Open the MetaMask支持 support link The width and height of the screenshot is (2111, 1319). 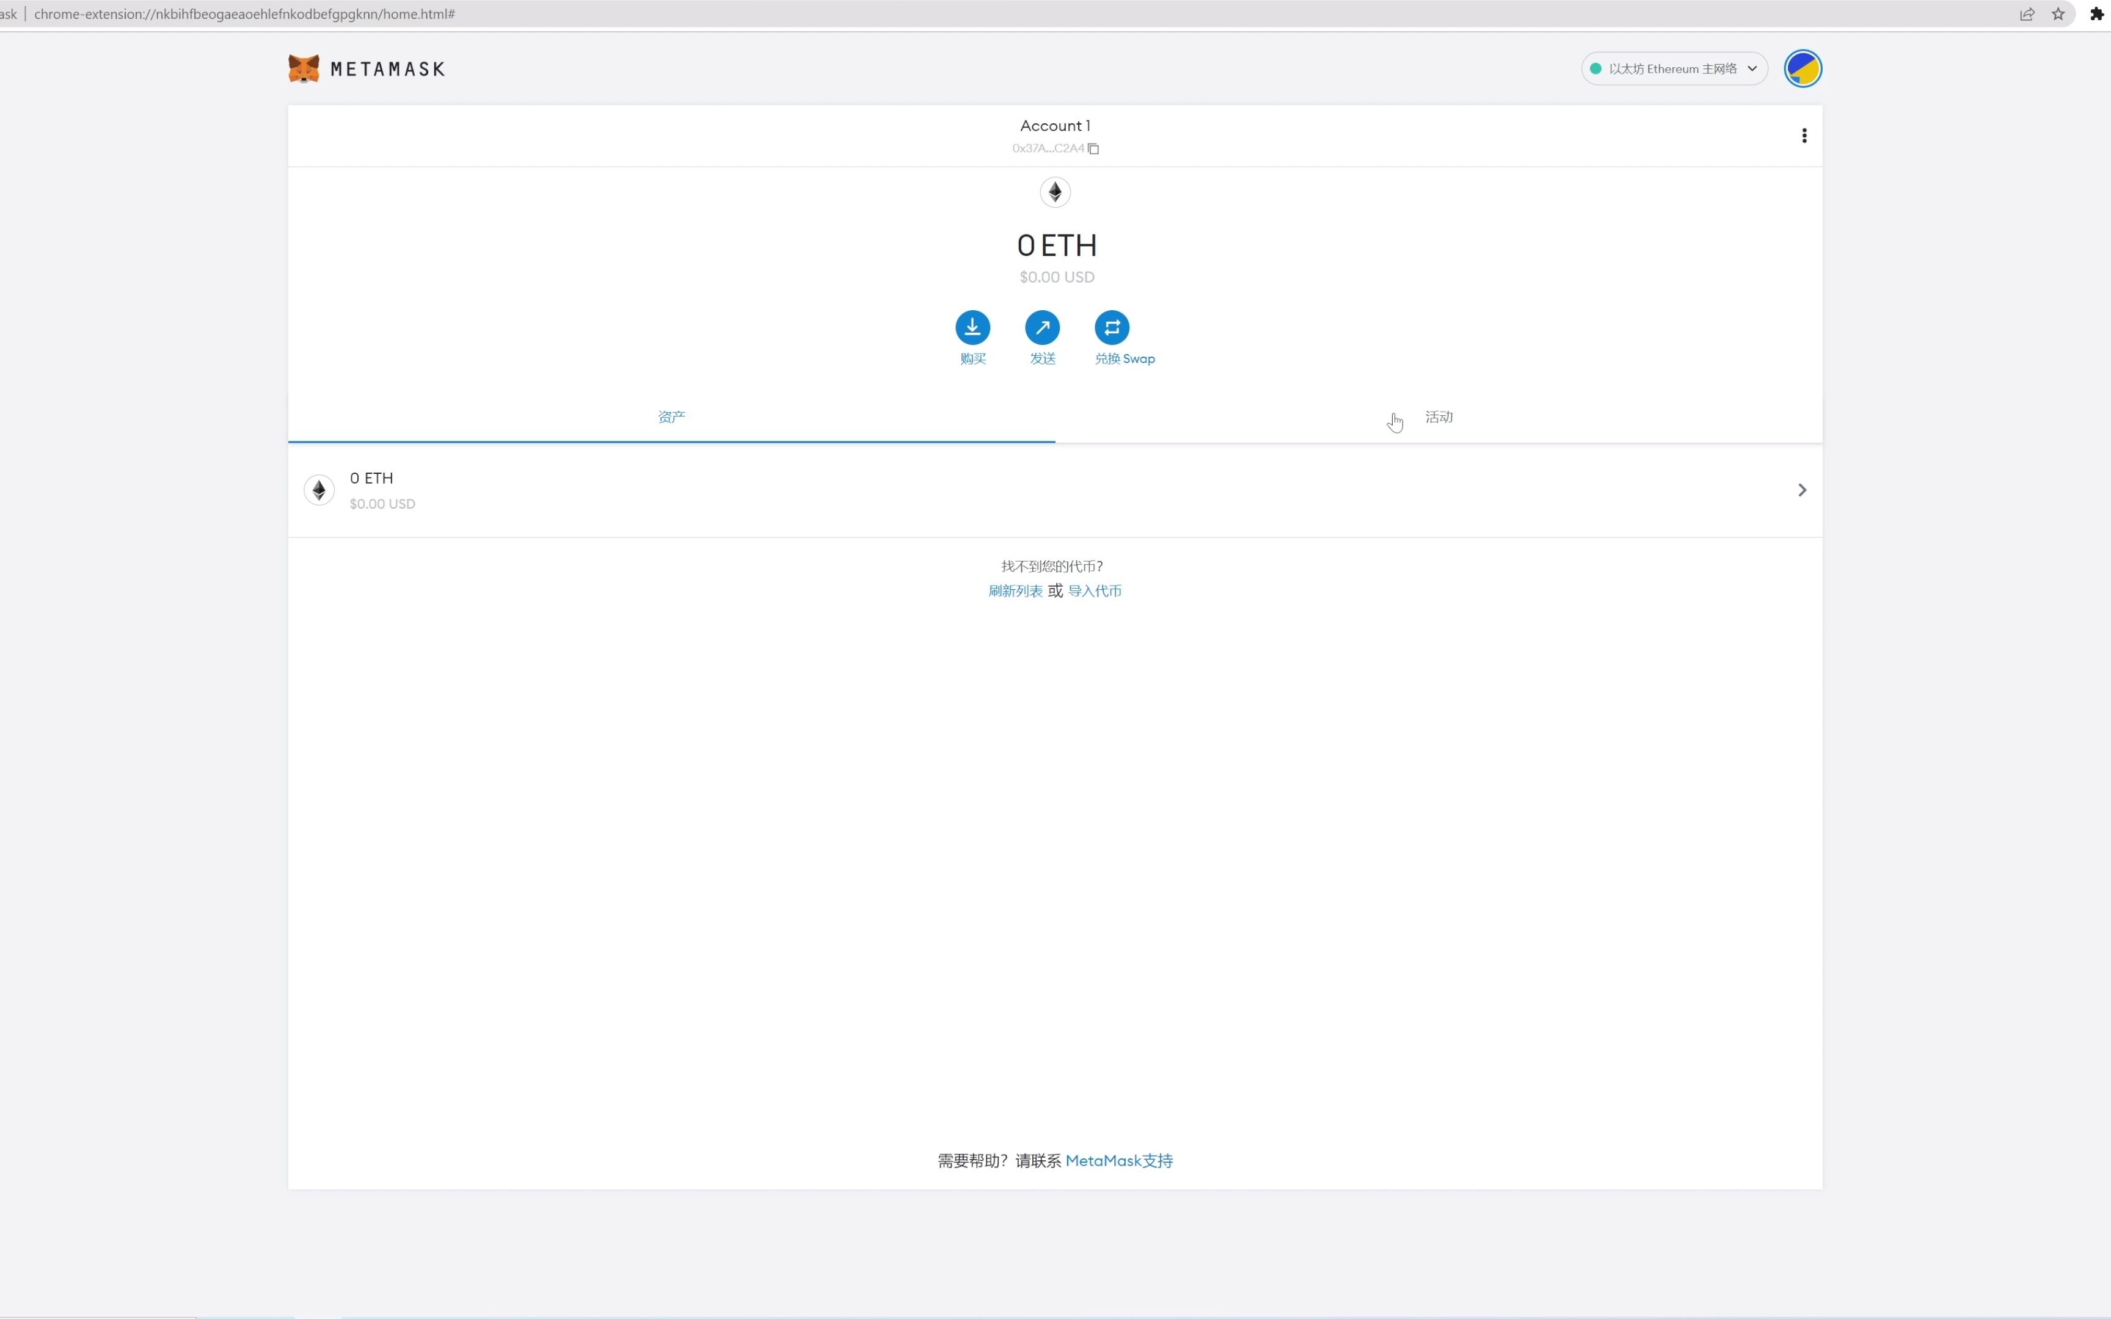(x=1119, y=1160)
